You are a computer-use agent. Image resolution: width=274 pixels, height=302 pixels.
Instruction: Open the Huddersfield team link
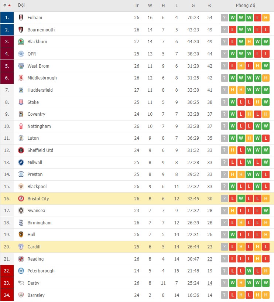click(40, 90)
